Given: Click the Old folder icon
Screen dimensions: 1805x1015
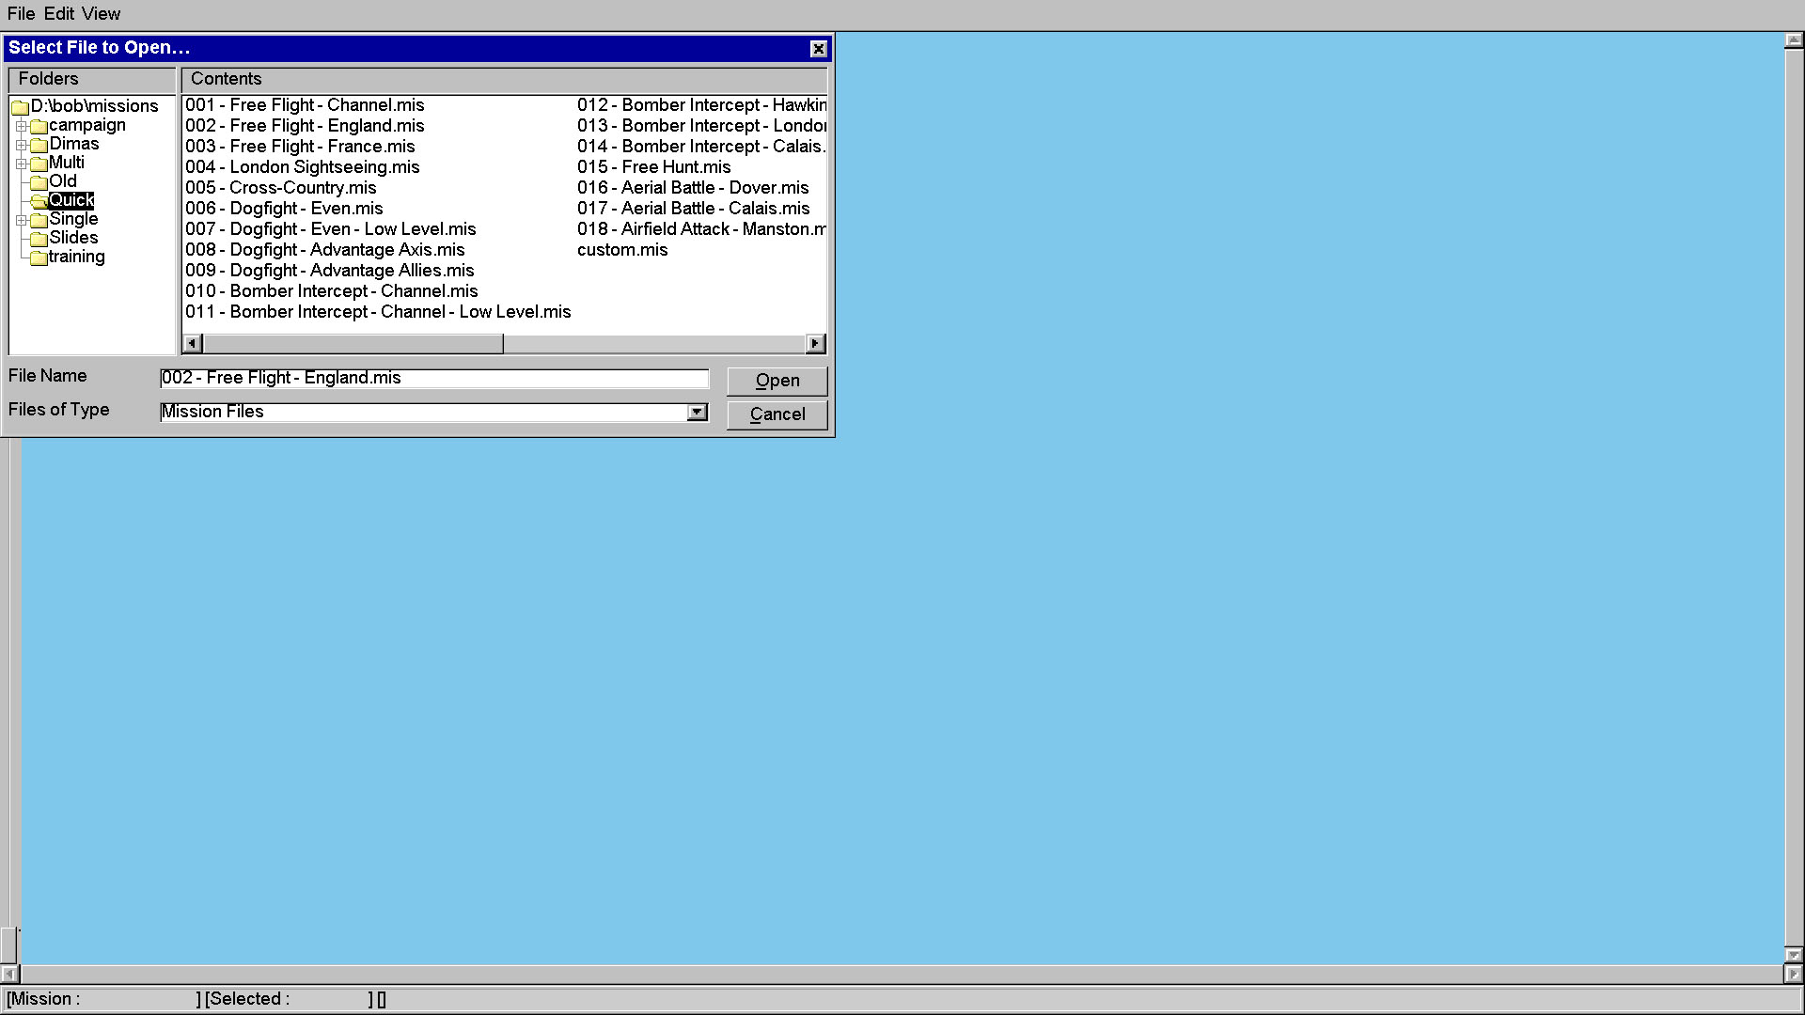Looking at the screenshot, I should point(39,182).
